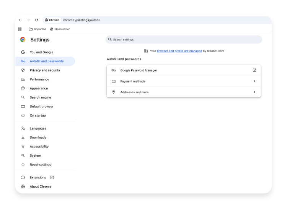The width and height of the screenshot is (287, 209).
Task: Click the Google G icon in sidebar
Action: pos(23,52)
